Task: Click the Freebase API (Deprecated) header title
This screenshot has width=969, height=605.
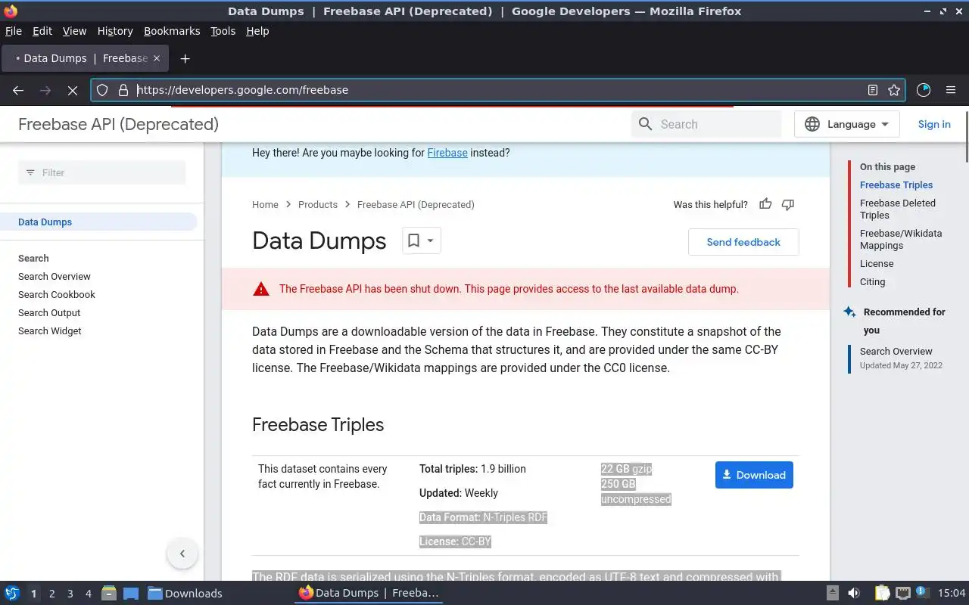Action: coord(118,124)
